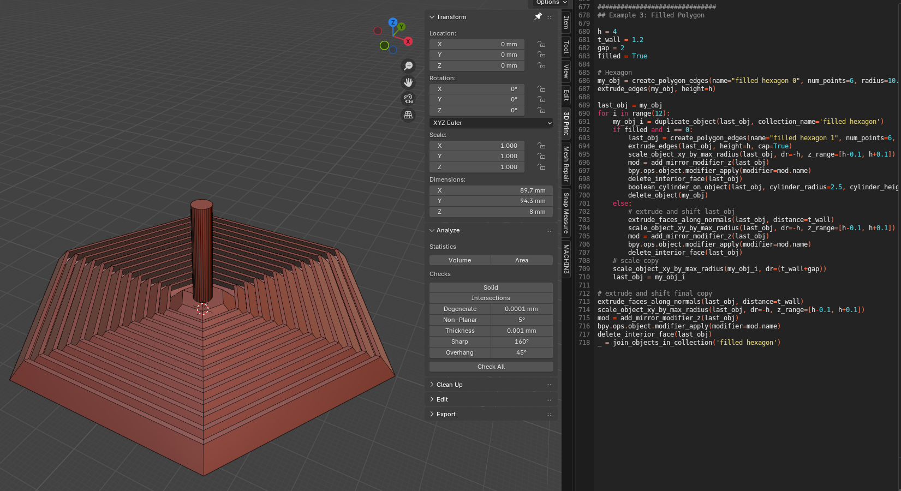The image size is (901, 491).
Task: Click the Check All button
Action: click(x=491, y=367)
